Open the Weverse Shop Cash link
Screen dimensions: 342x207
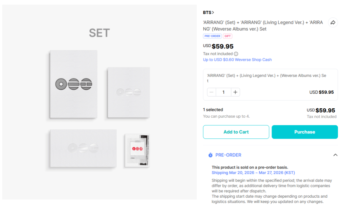[237, 60]
